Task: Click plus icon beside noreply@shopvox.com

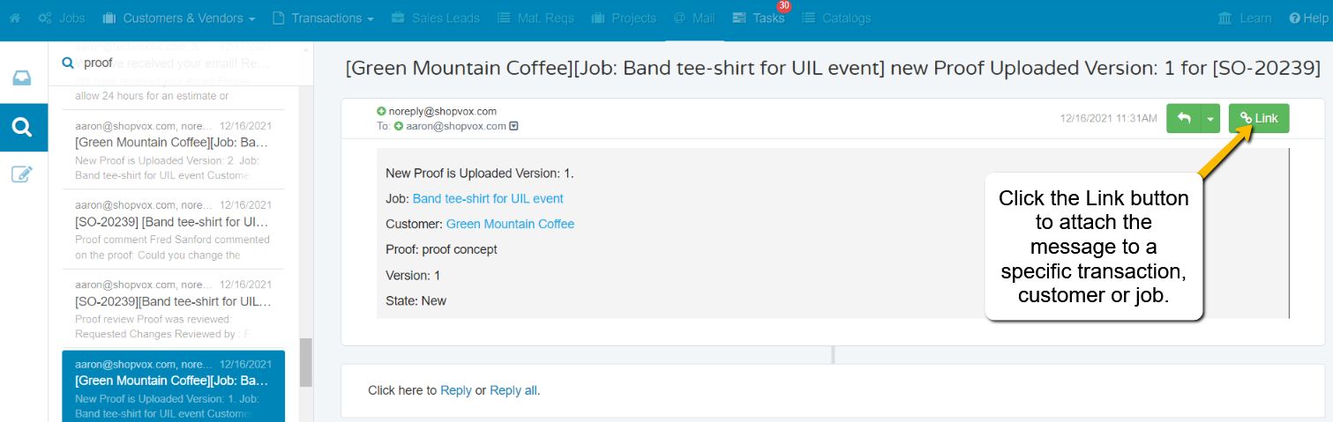Action: tap(381, 111)
